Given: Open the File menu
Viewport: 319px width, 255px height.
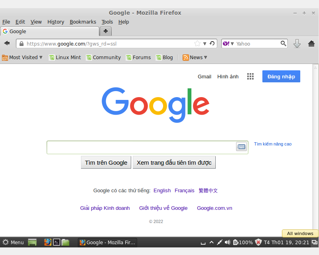Looking at the screenshot, I should pyautogui.click(x=6, y=22).
